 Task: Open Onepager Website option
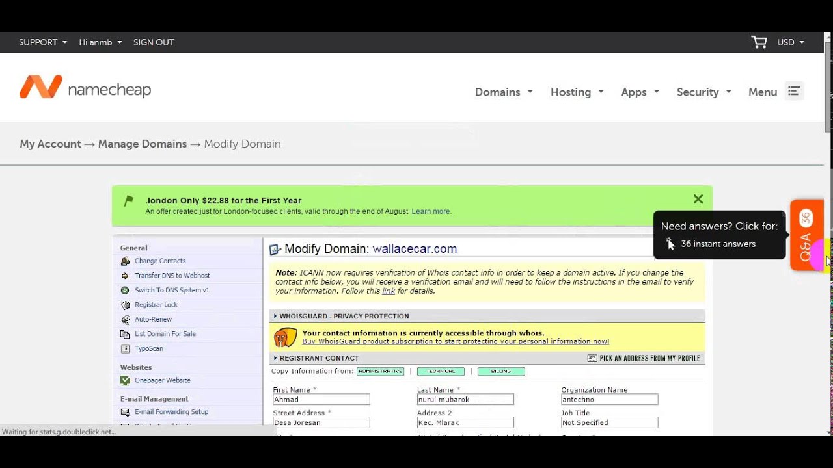[x=163, y=380]
